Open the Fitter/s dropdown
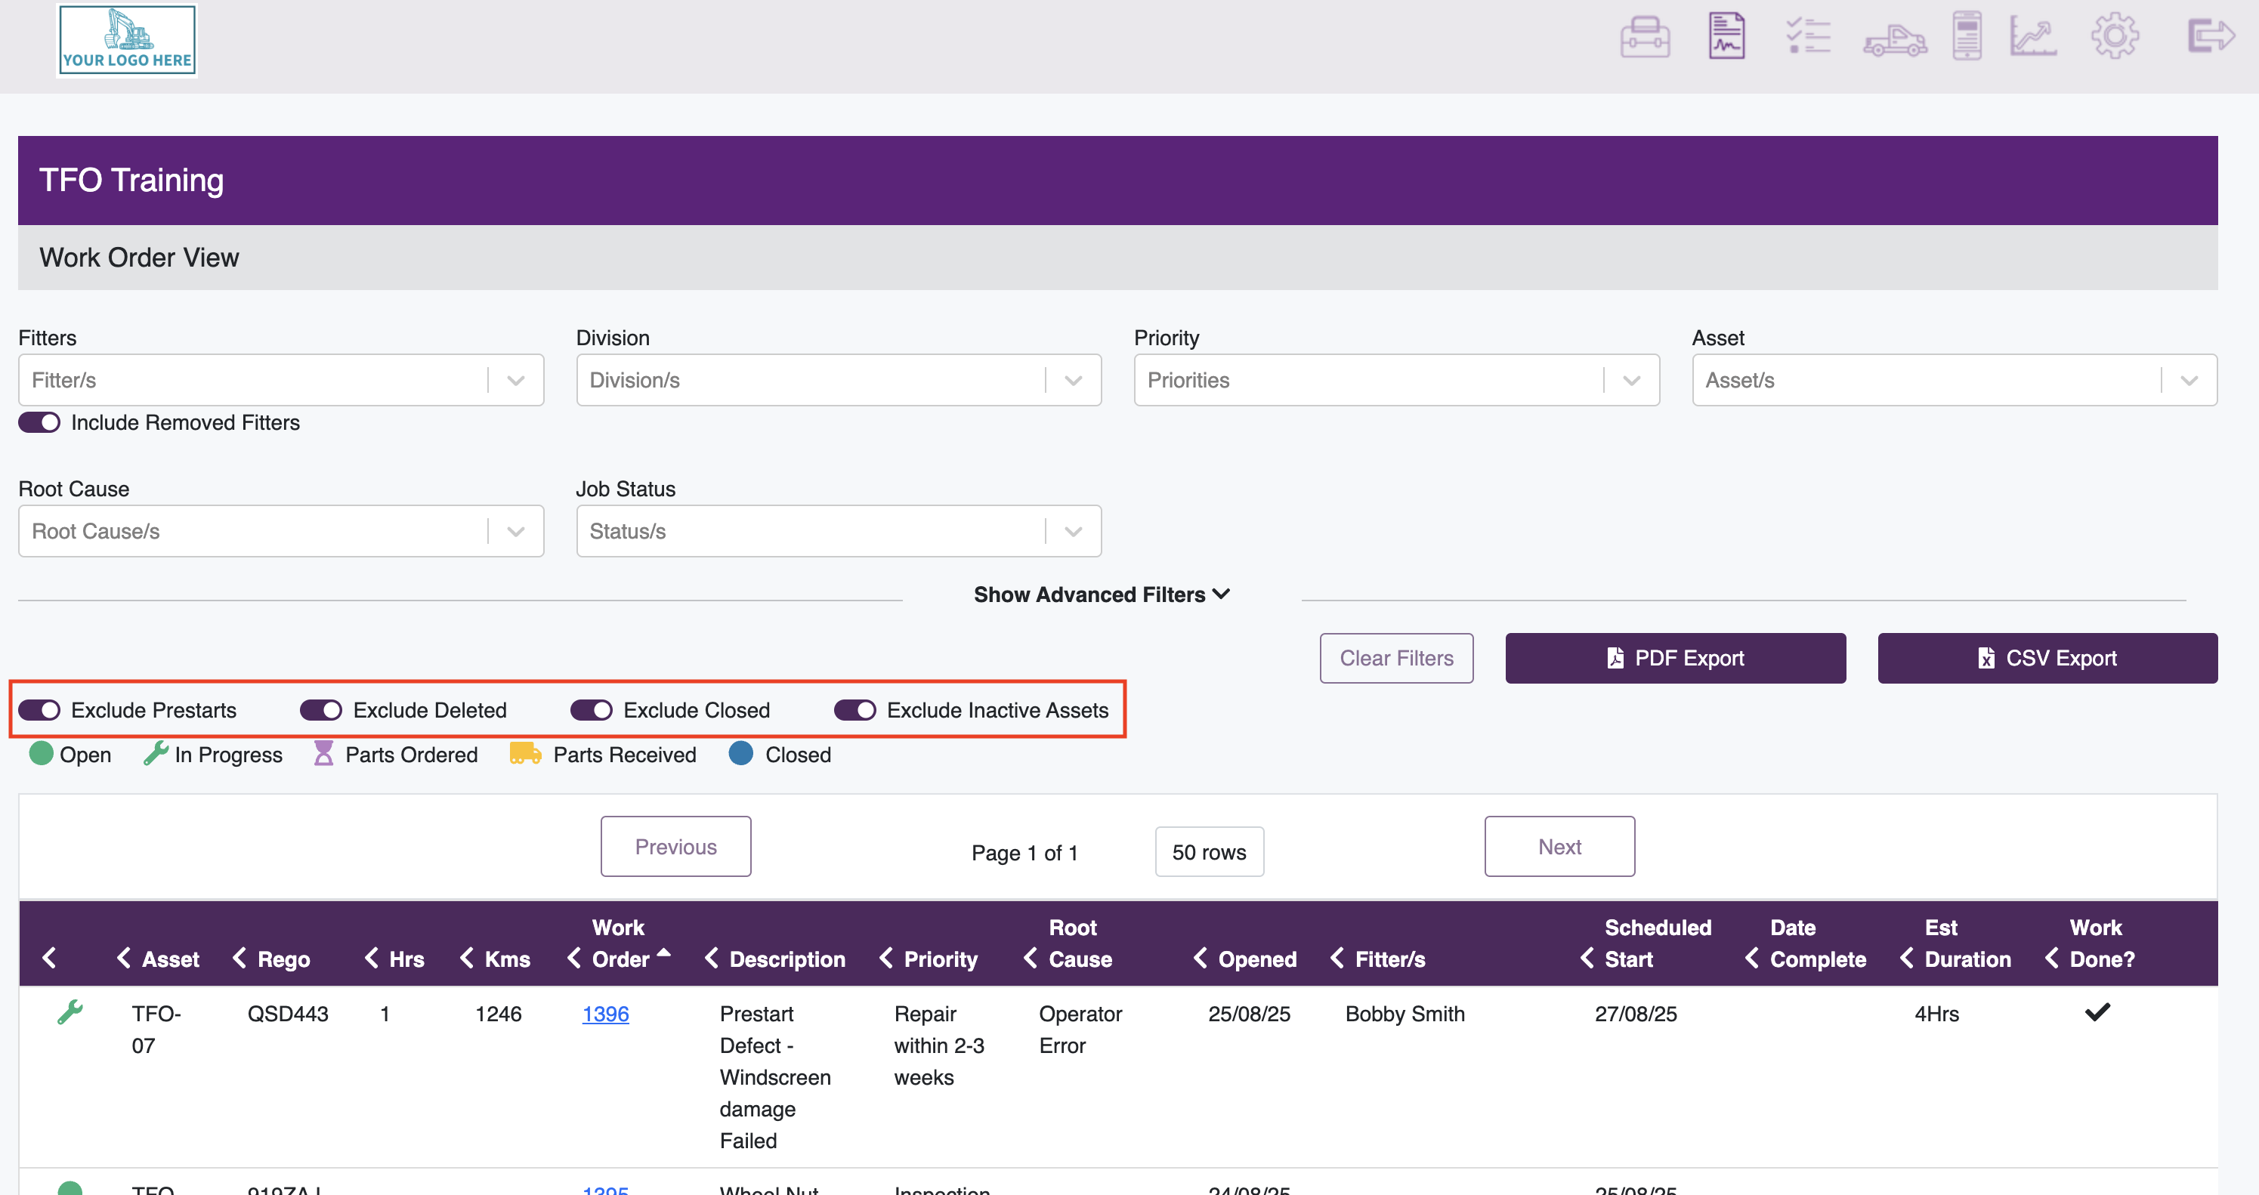Image resolution: width=2259 pixels, height=1195 pixels. (280, 380)
